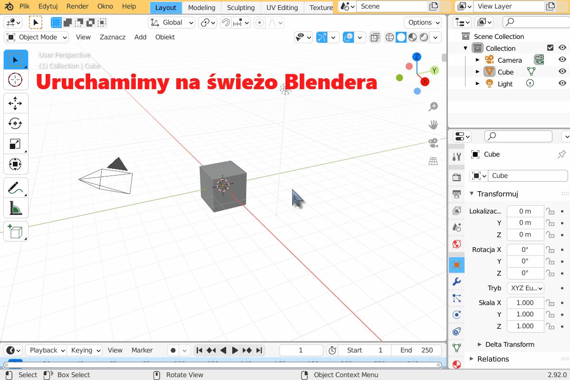Image resolution: width=570 pixels, height=380 pixels.
Task: Open the Object Mode dropdown
Action: tap(37, 37)
